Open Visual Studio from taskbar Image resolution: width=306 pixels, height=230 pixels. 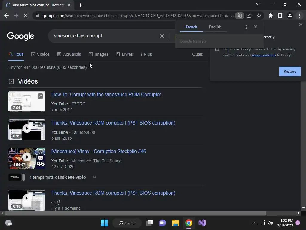pyautogui.click(x=202, y=223)
